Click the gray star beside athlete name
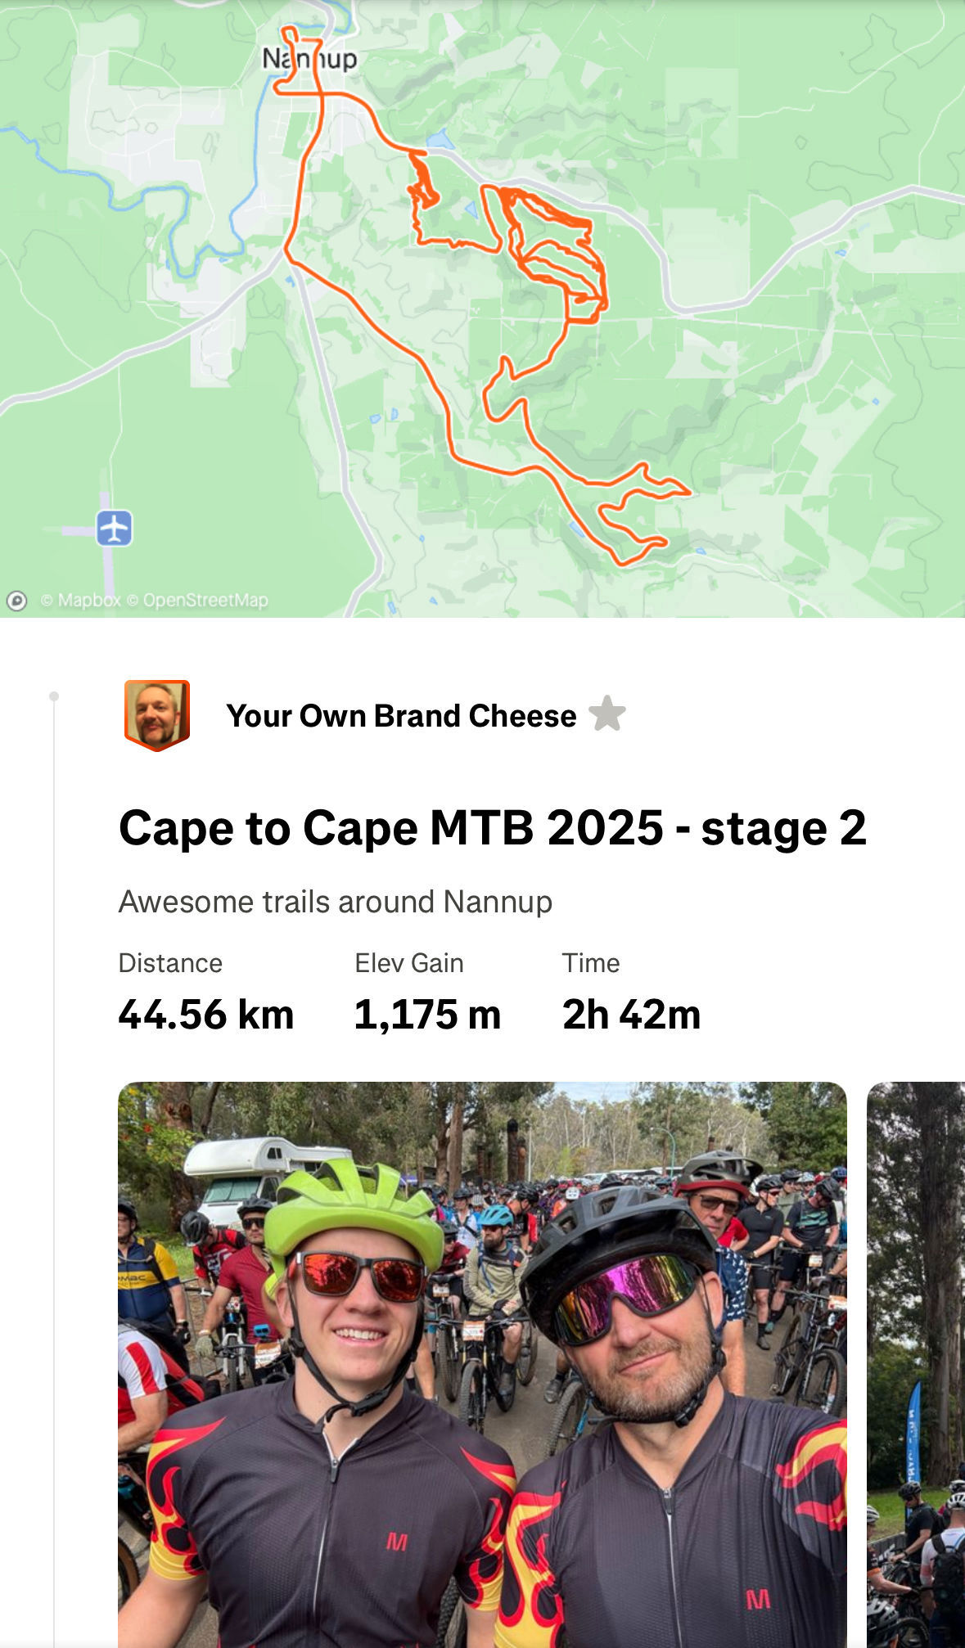 [607, 714]
